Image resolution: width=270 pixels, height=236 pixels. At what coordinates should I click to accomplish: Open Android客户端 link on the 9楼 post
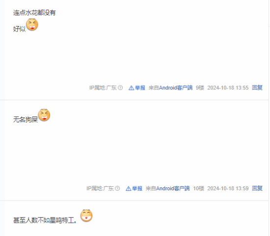point(176,88)
